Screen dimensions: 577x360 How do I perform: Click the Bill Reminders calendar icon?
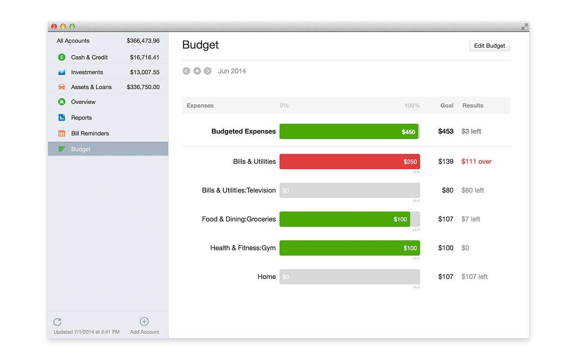point(62,133)
